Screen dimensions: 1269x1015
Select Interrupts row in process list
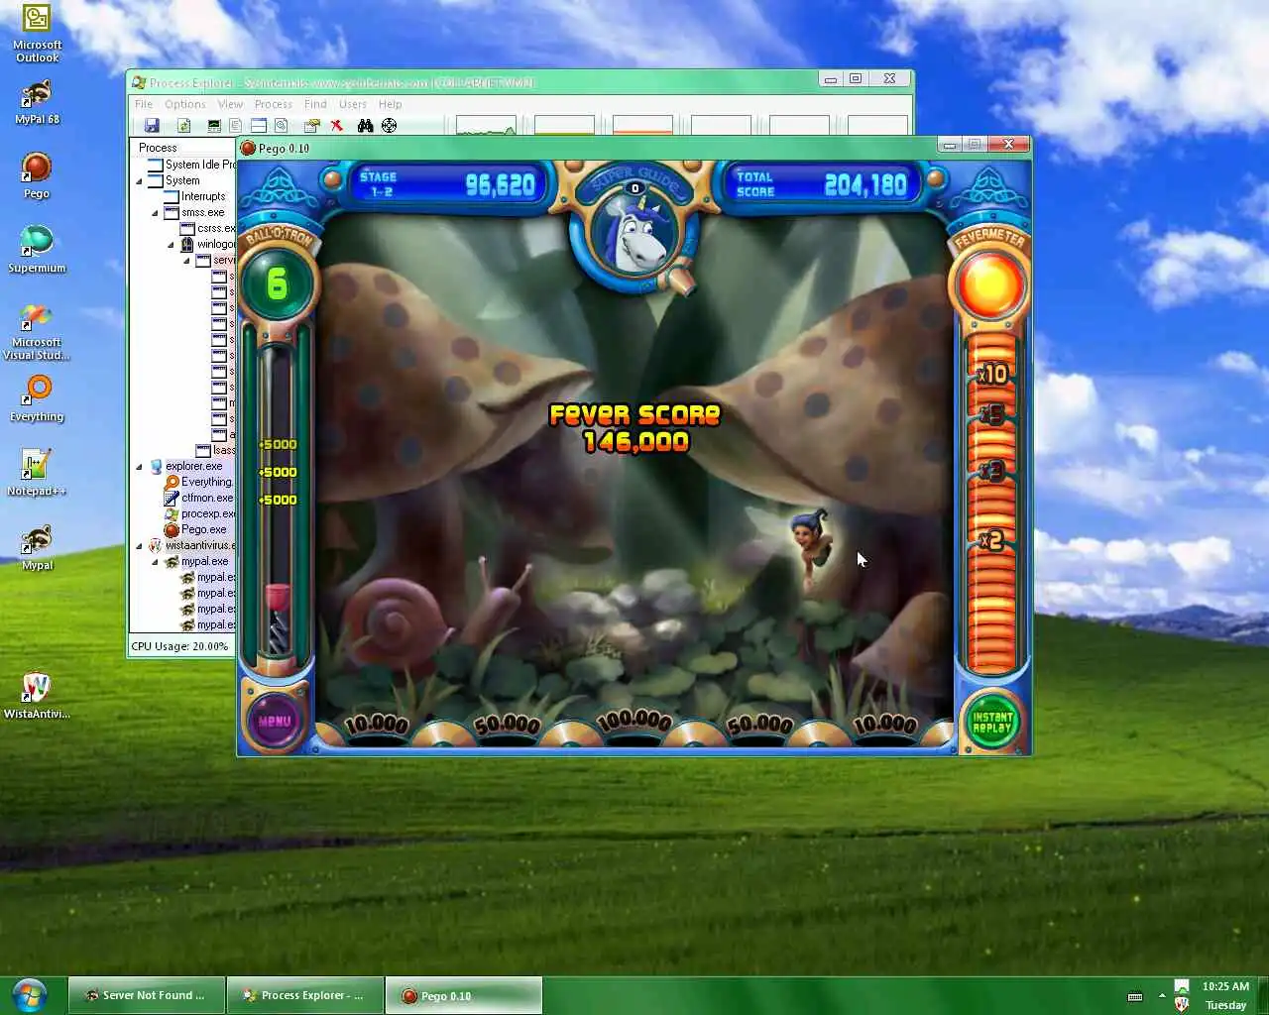point(194,197)
